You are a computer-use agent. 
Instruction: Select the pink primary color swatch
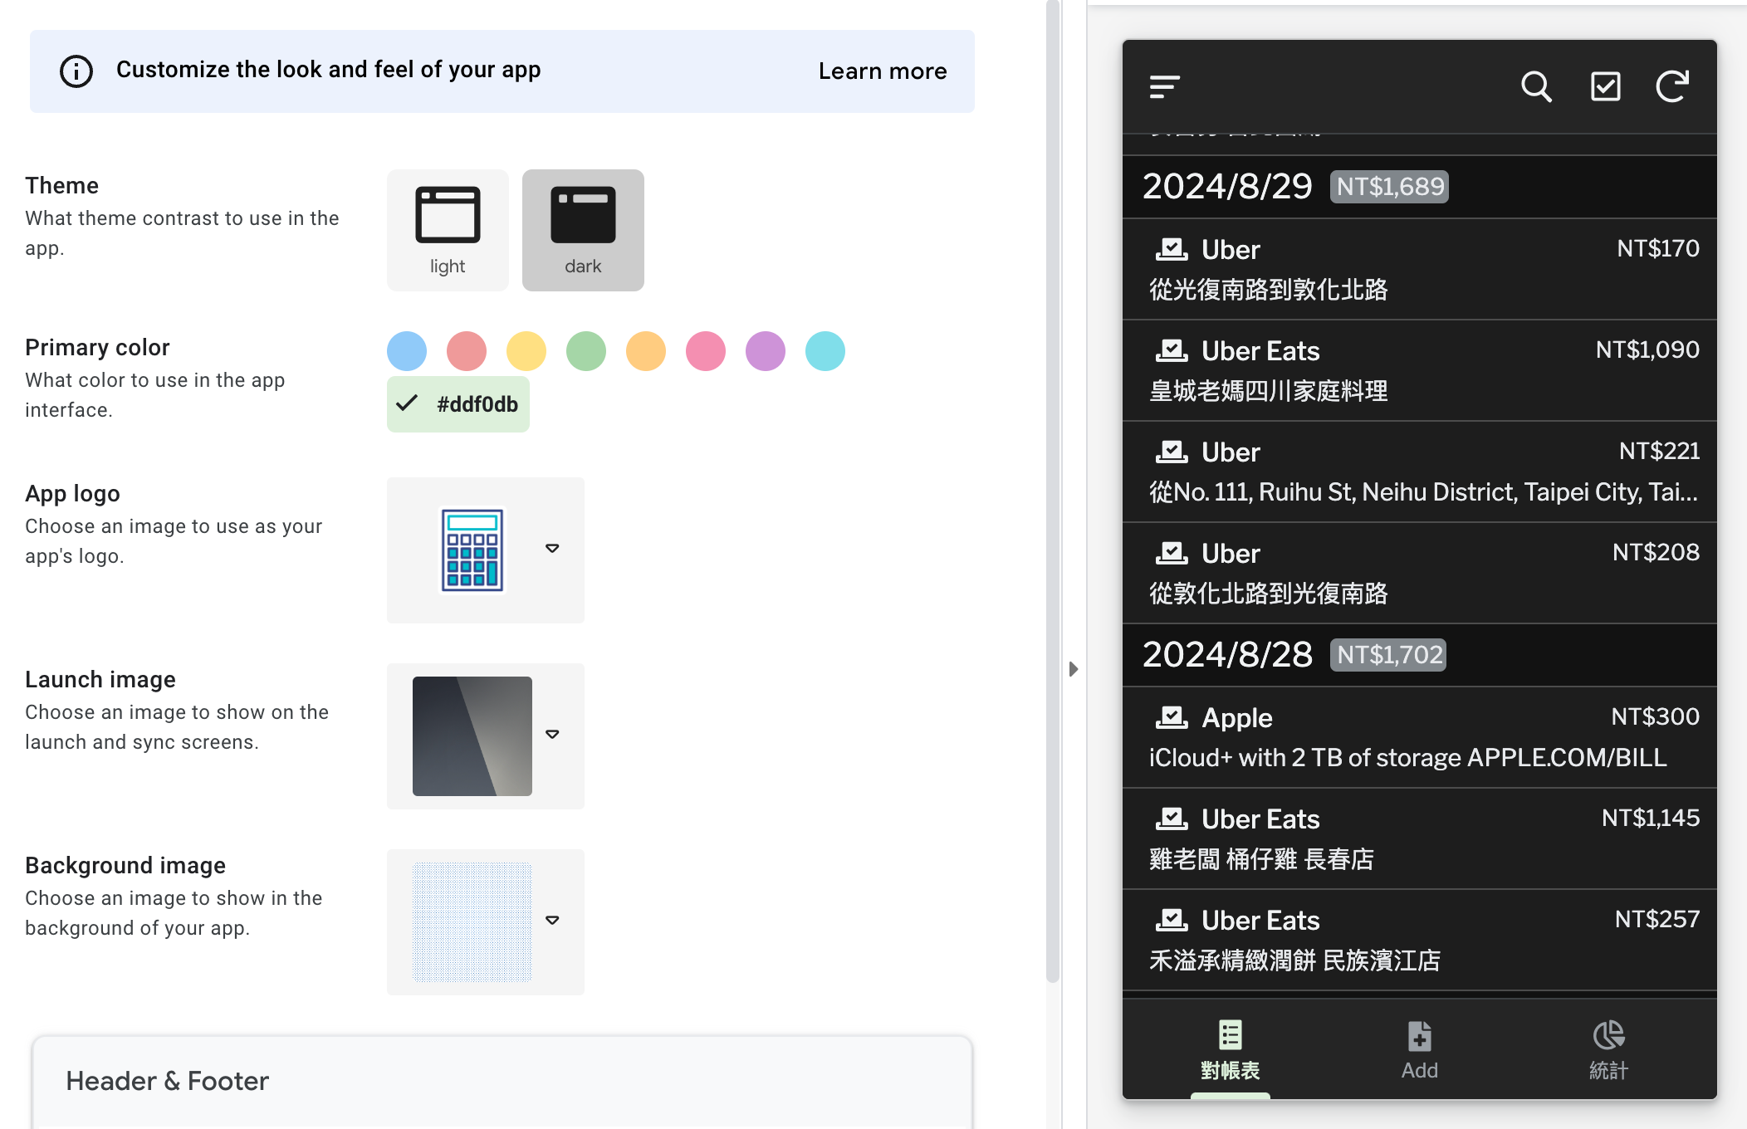(x=705, y=350)
